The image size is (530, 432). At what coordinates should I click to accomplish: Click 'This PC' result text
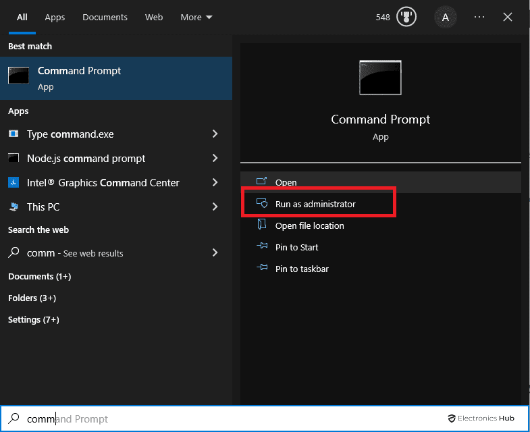click(x=43, y=207)
